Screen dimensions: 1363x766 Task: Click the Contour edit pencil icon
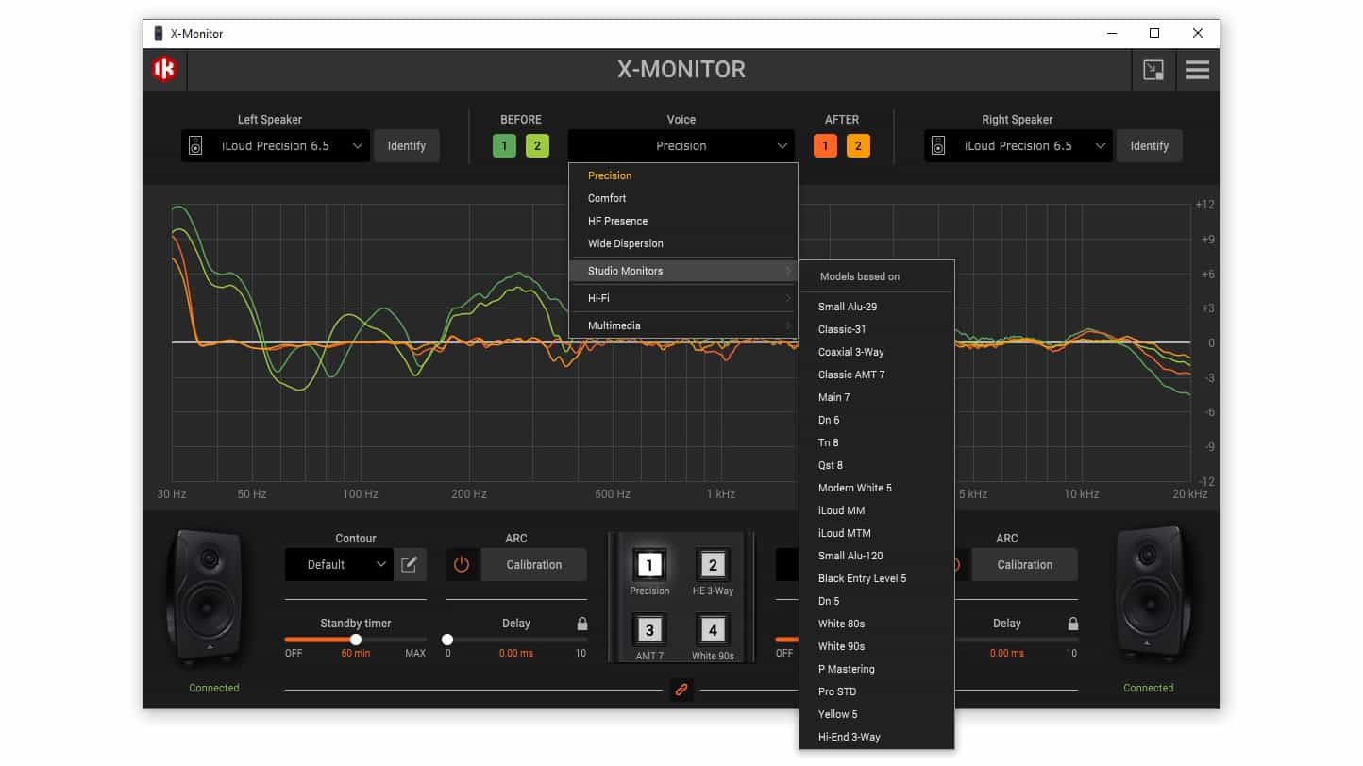pos(410,565)
